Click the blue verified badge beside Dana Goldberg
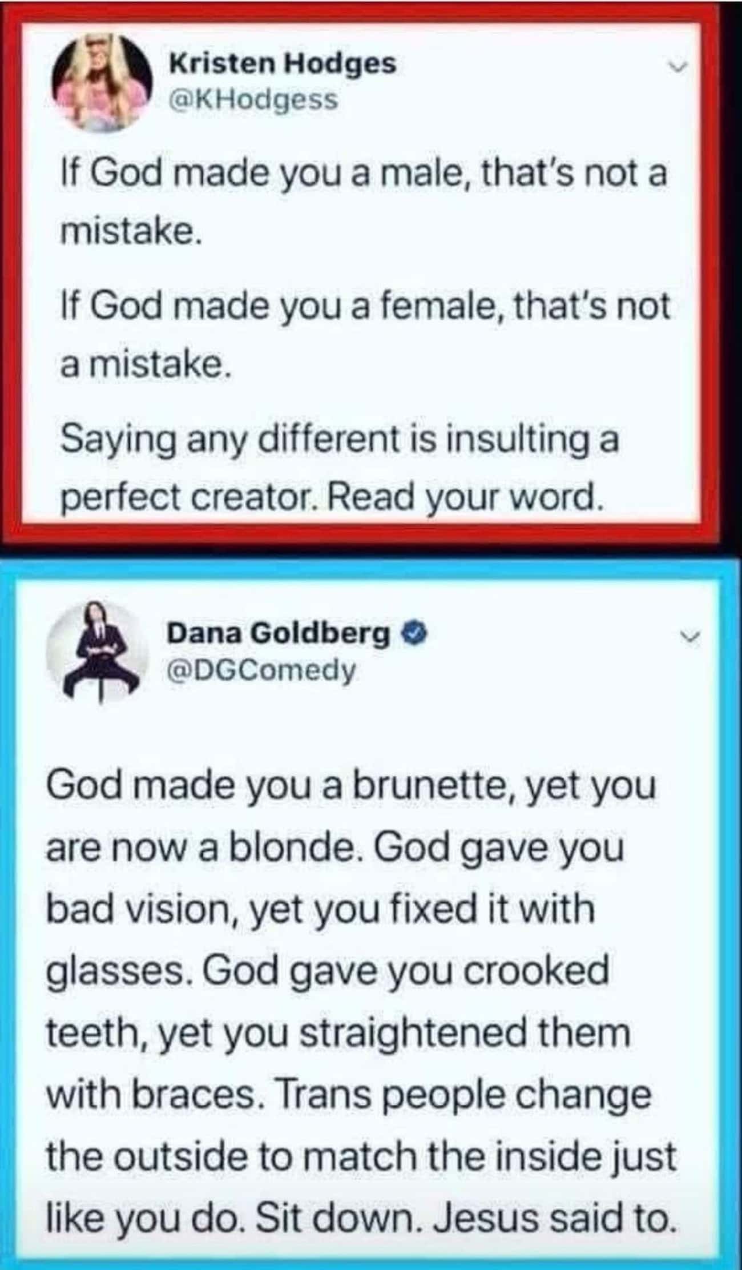 (415, 633)
